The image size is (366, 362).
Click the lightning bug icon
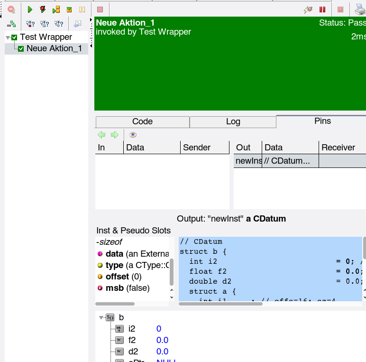pos(309,9)
